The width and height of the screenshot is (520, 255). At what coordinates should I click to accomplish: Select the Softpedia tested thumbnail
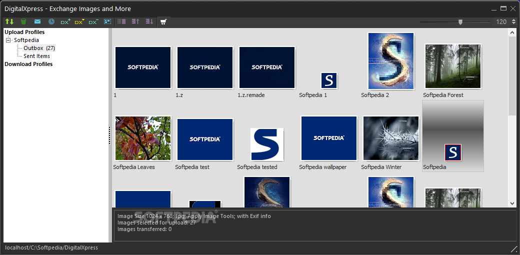[x=267, y=144]
